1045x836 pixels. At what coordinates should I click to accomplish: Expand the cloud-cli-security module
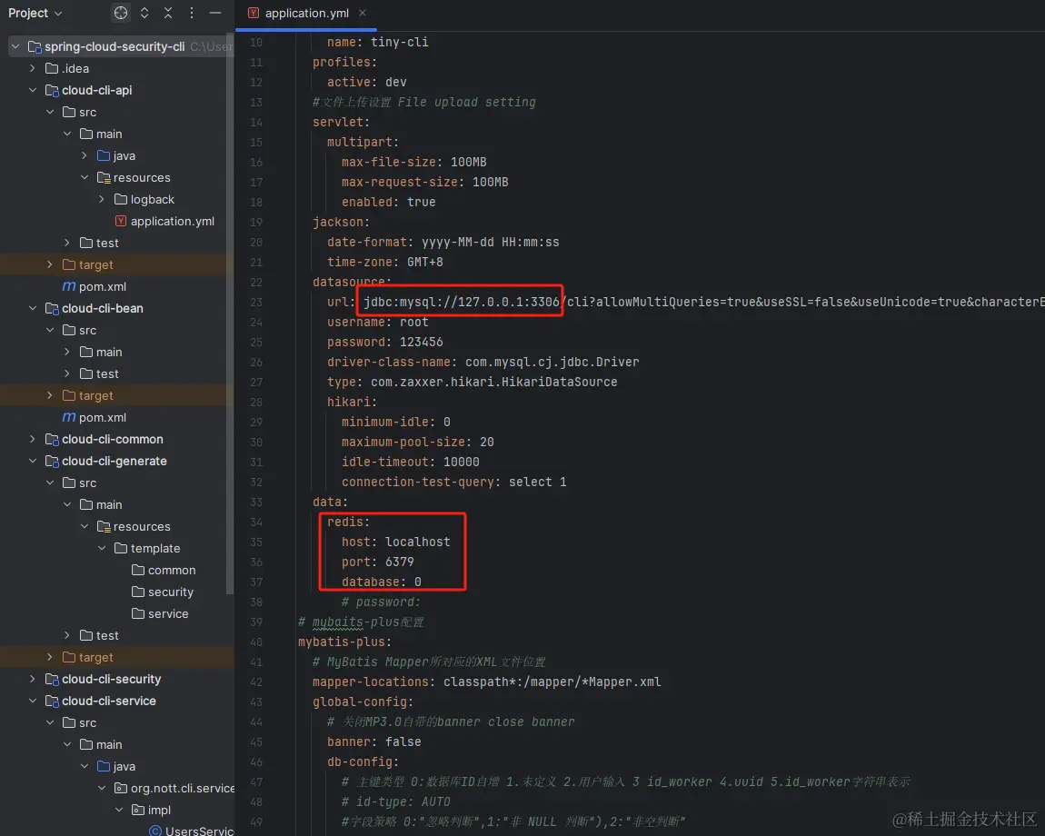[33, 679]
